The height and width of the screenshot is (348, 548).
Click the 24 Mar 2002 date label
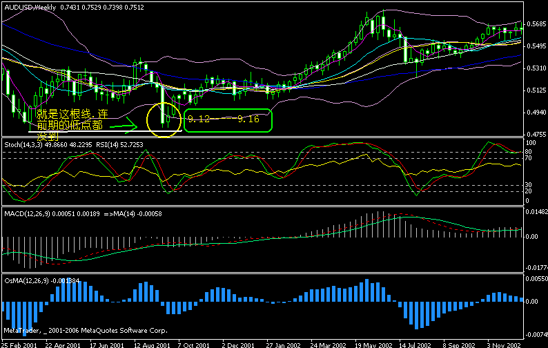328,345
